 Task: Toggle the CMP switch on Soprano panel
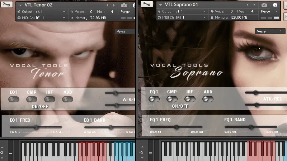[x=172, y=99]
